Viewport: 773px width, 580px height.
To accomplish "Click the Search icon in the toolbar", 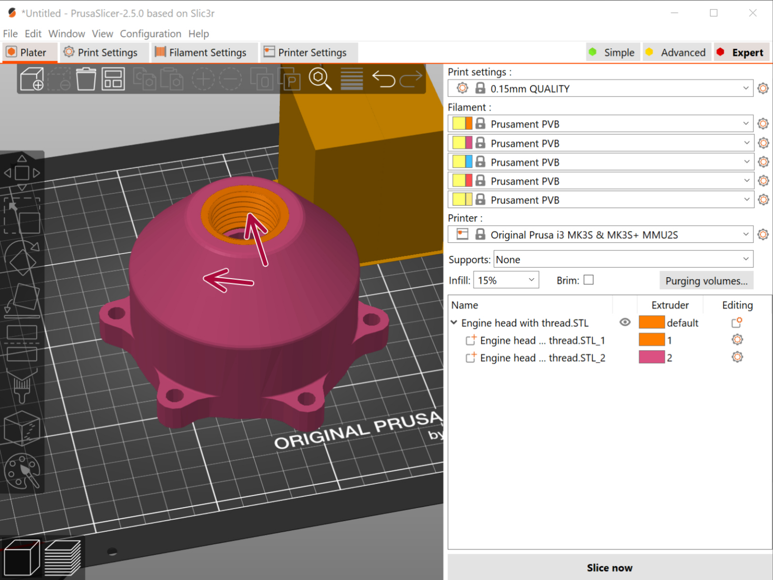I will coord(321,79).
